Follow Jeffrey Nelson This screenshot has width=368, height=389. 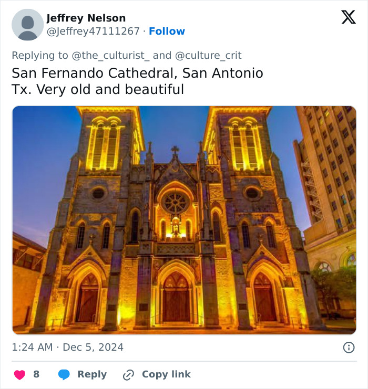[167, 31]
